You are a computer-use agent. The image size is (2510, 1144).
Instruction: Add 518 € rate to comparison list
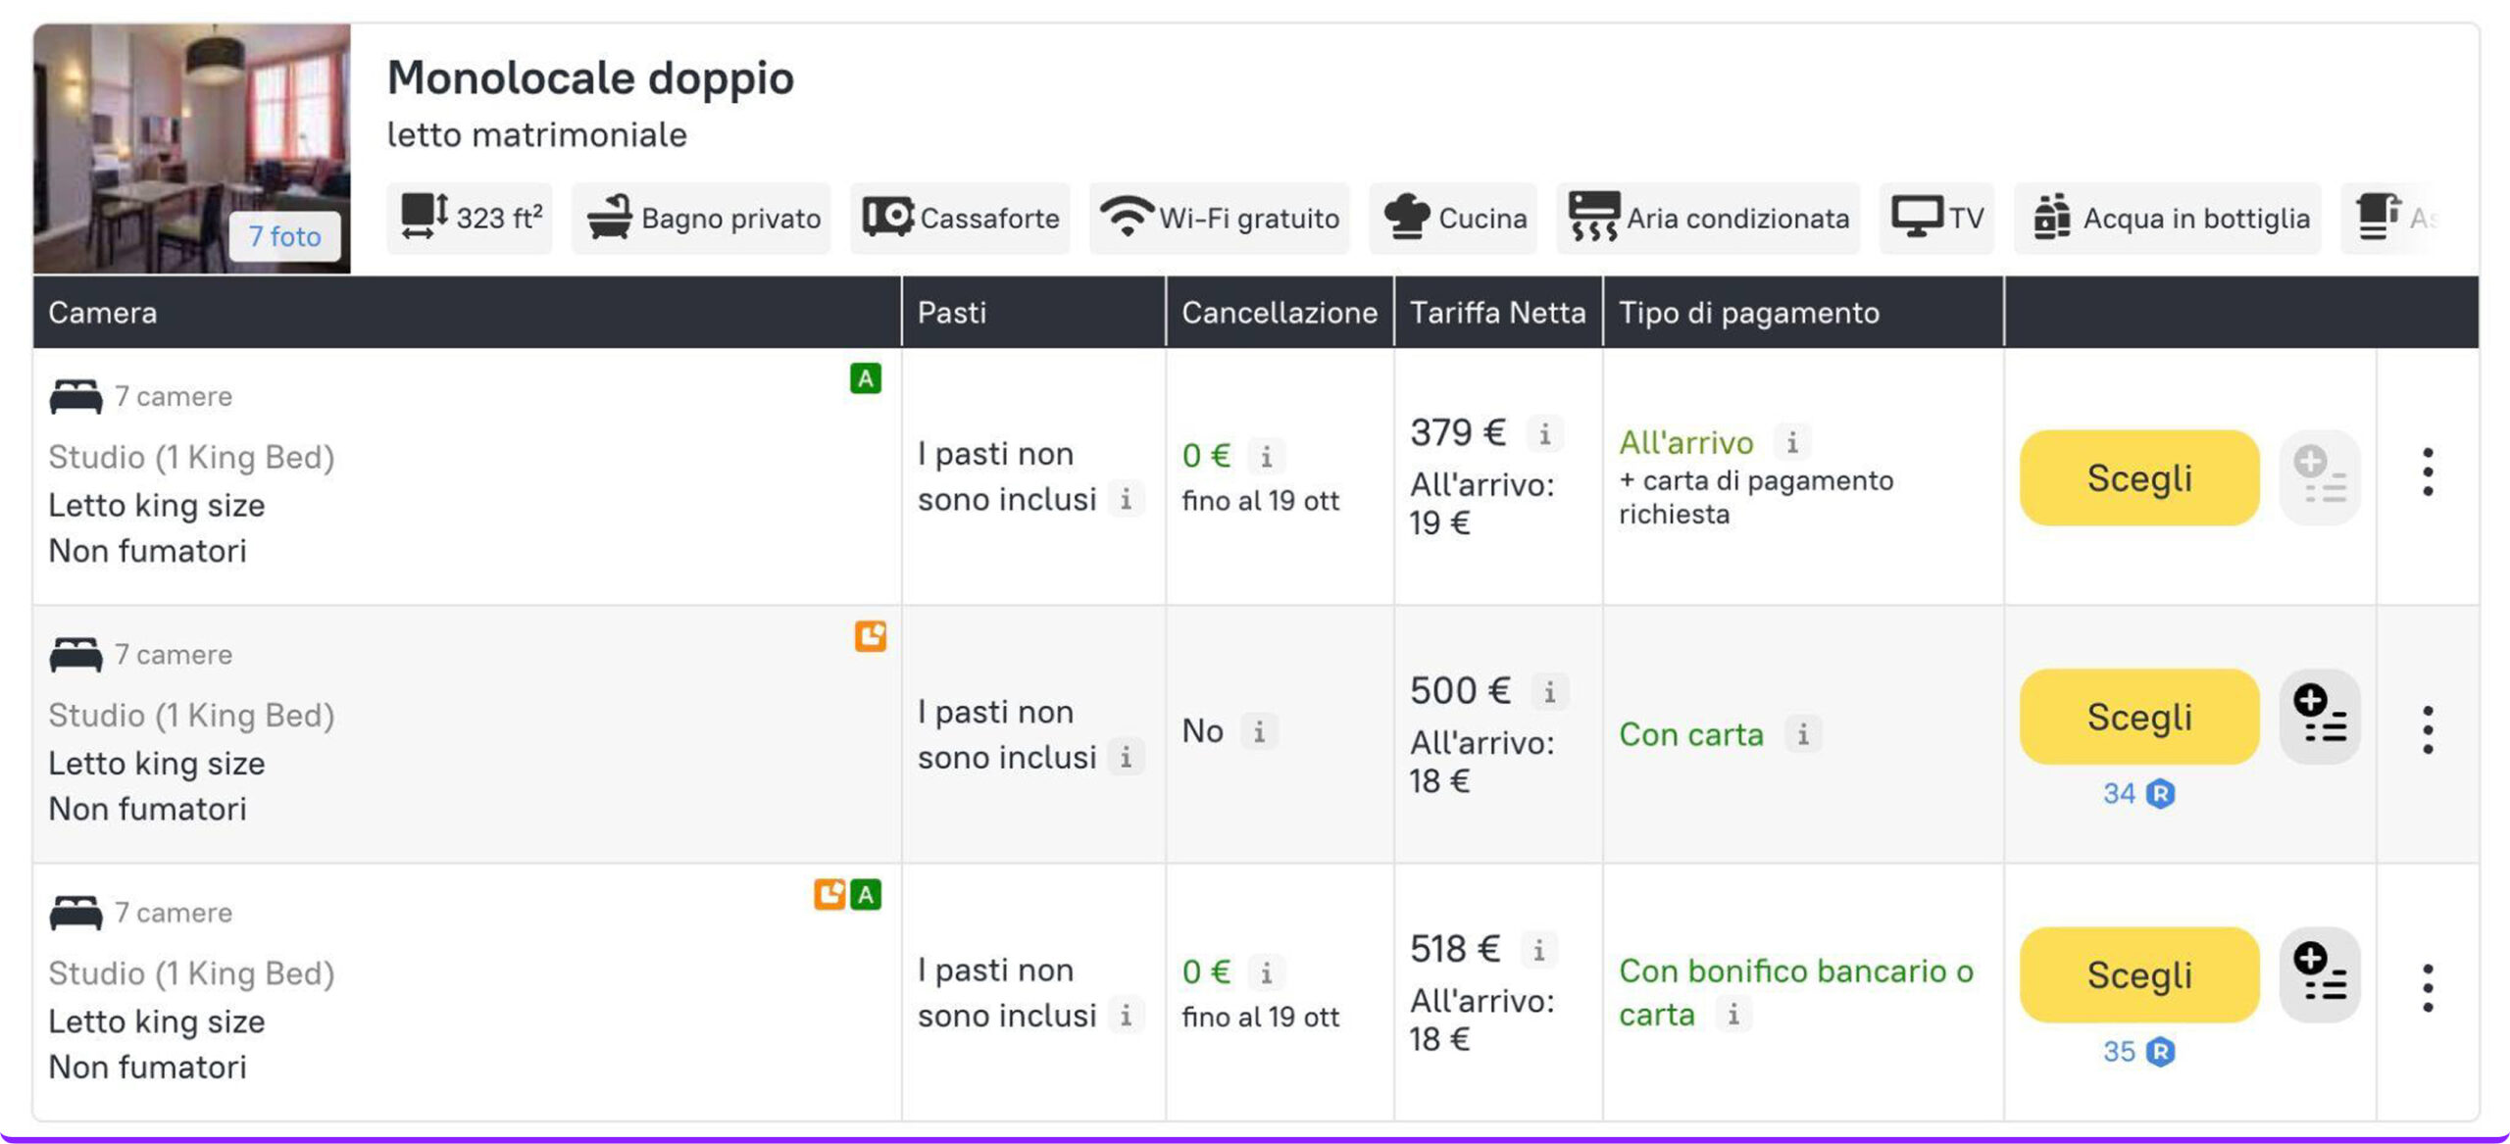pos(2319,974)
